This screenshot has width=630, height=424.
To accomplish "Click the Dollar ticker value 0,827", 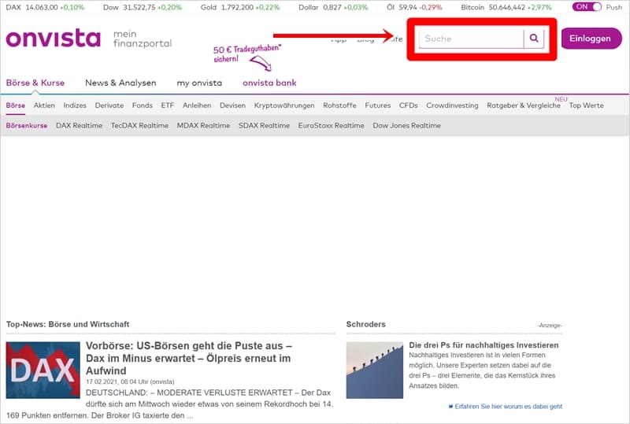I will click(x=332, y=7).
